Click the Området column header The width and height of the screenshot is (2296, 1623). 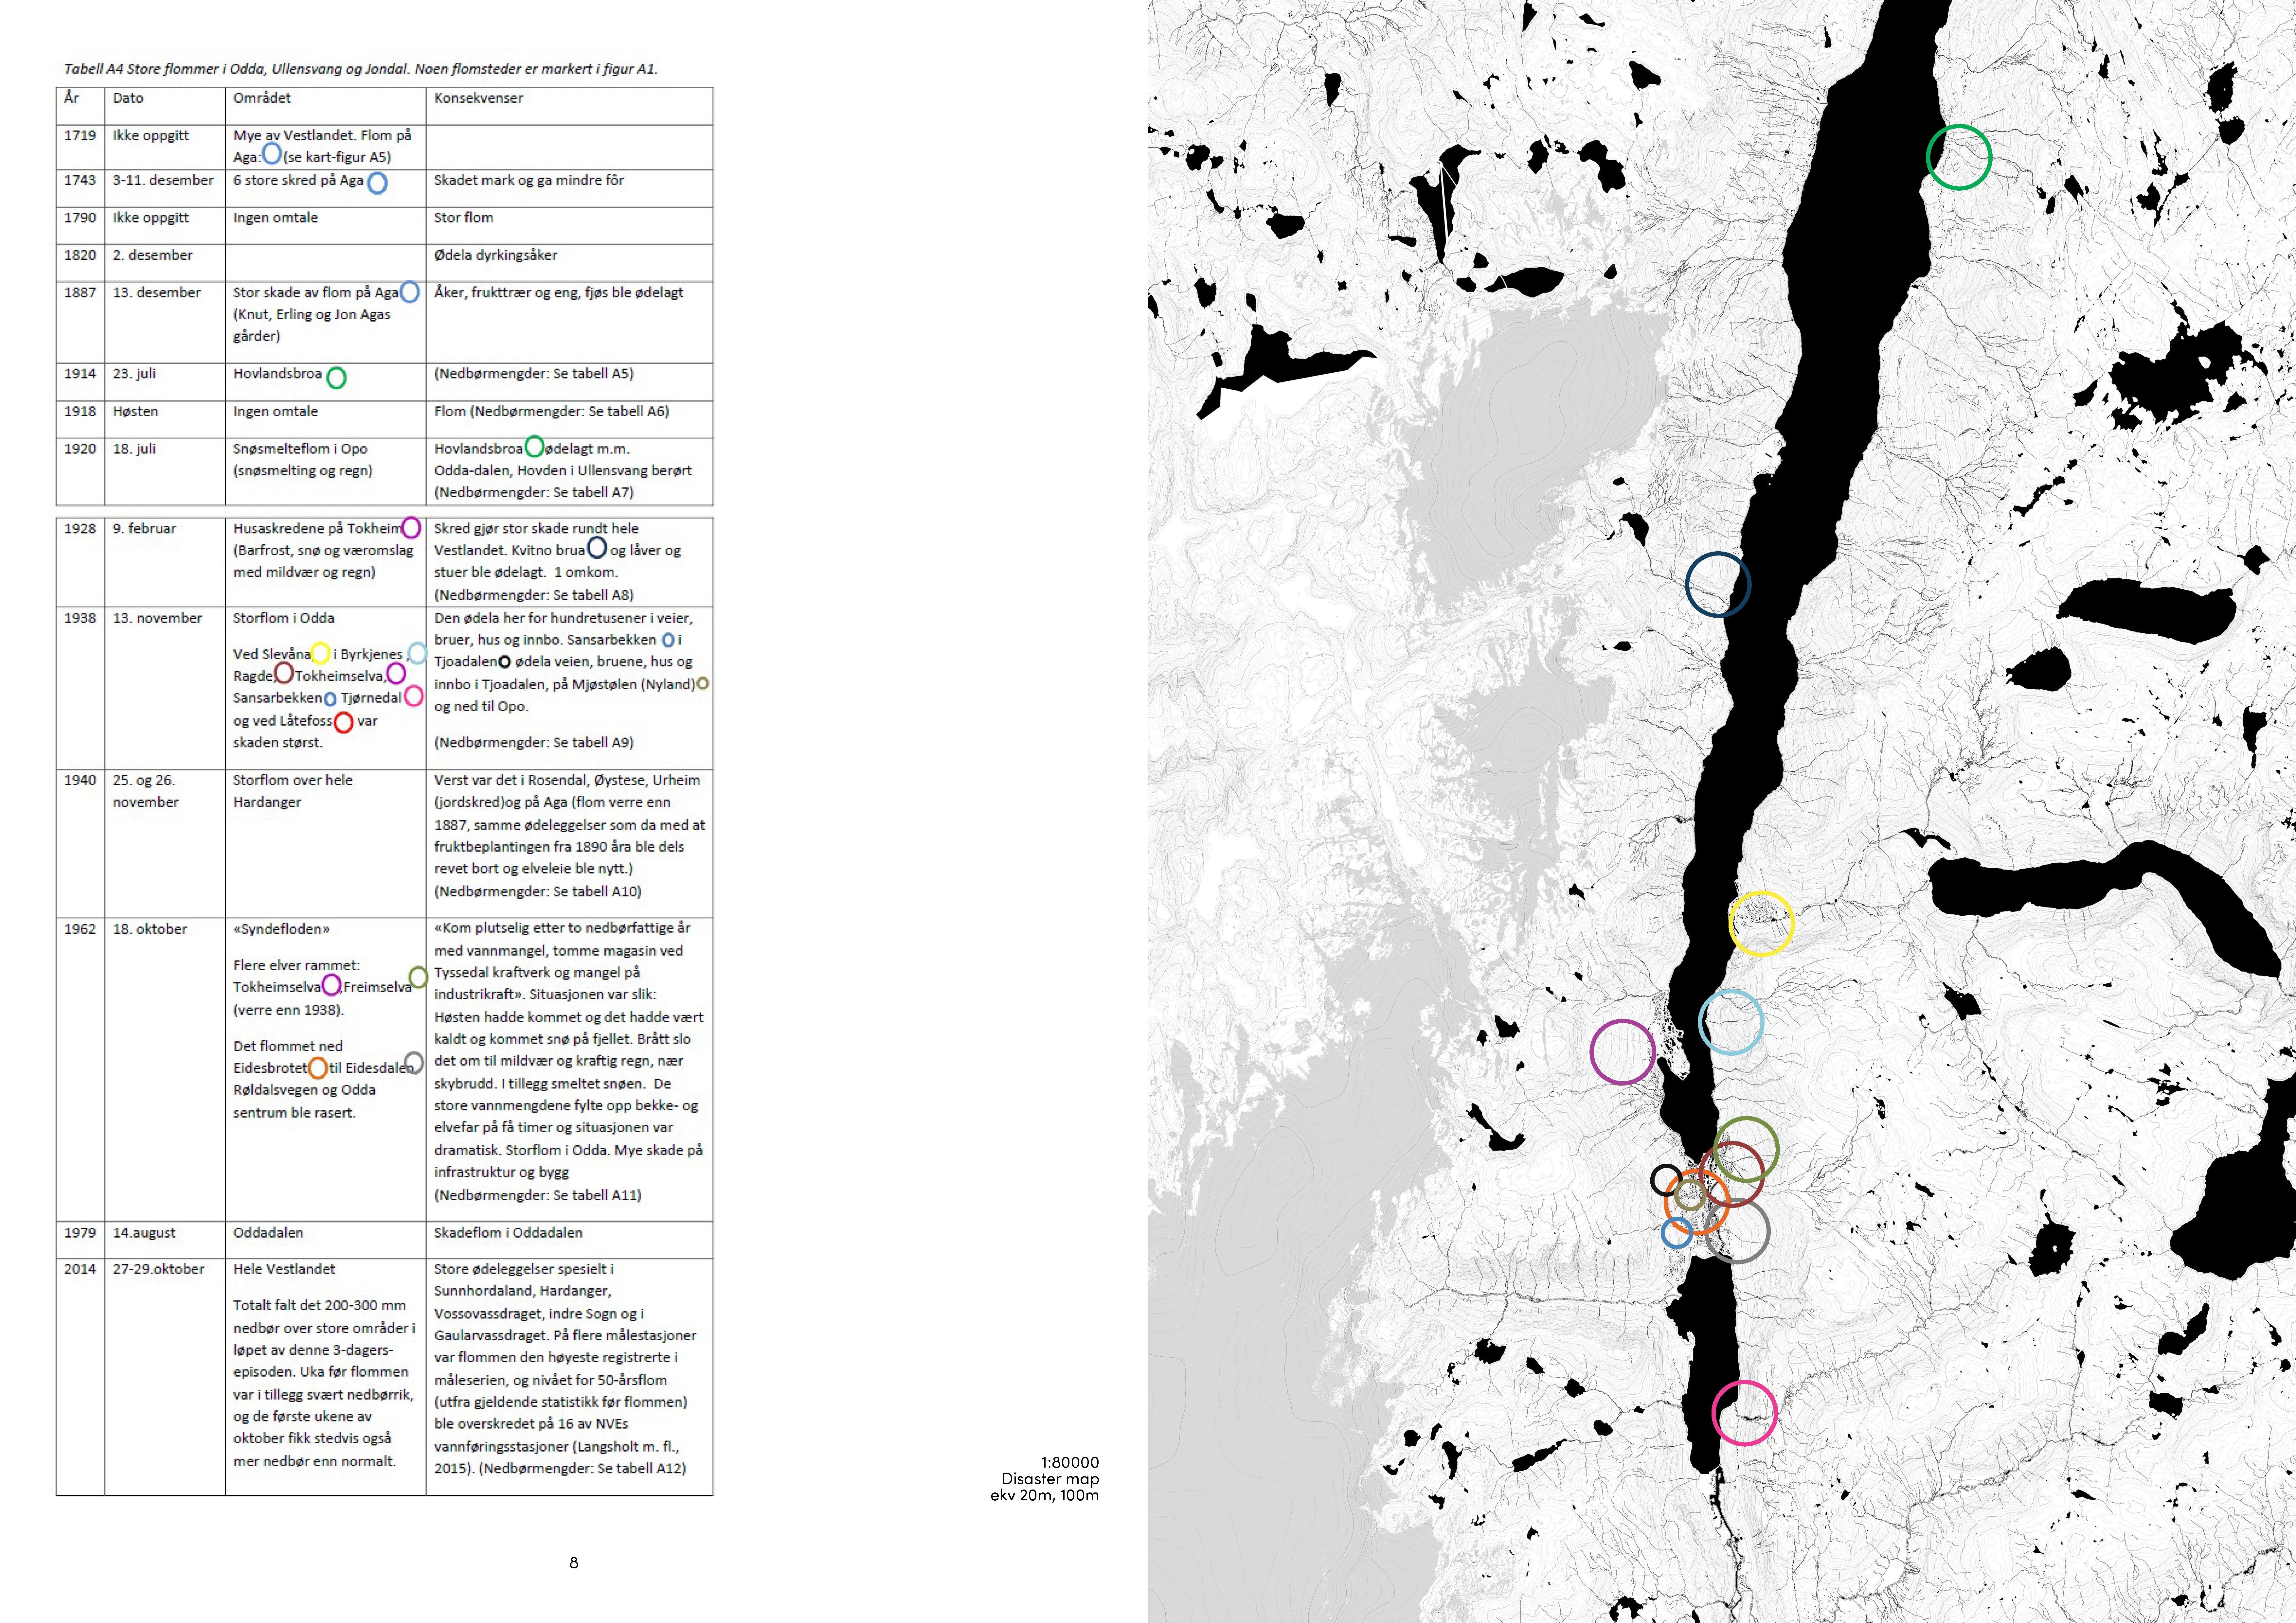point(262,98)
